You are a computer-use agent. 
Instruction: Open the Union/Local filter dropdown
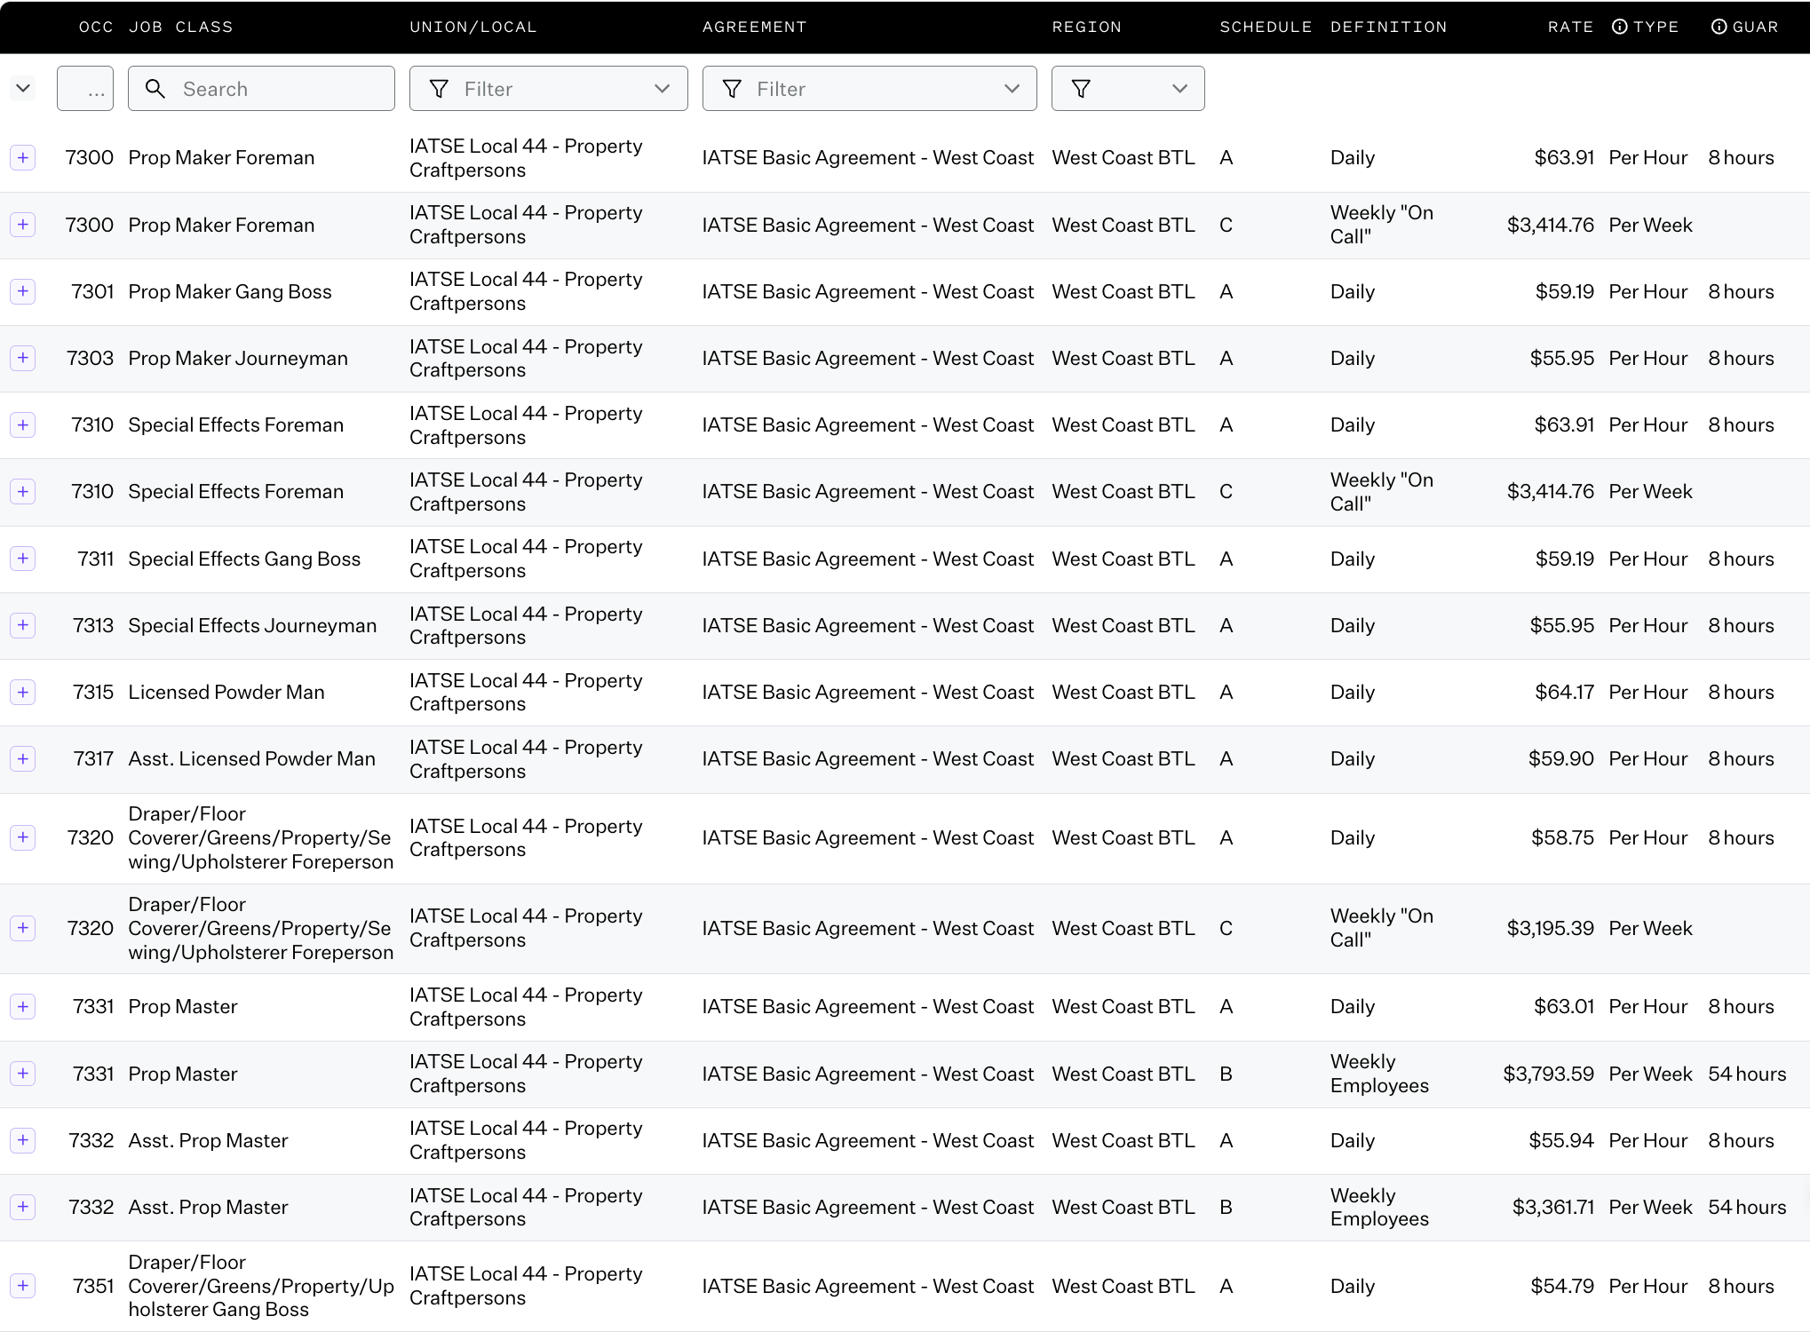pos(548,89)
